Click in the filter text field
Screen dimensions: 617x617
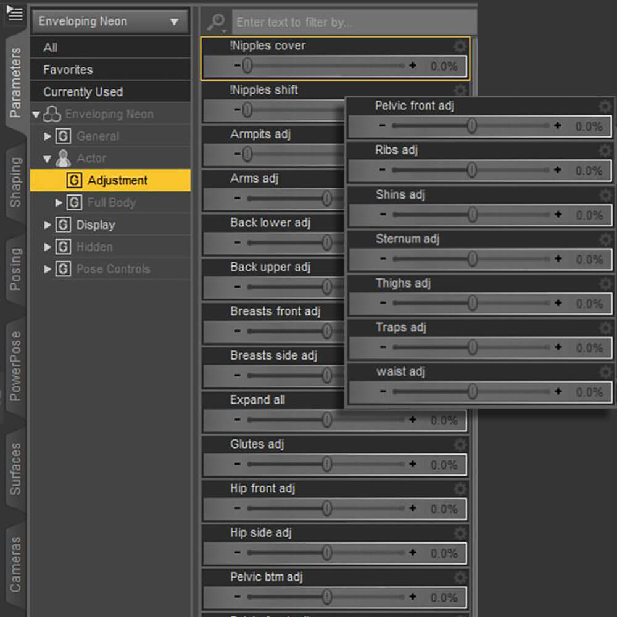click(352, 22)
